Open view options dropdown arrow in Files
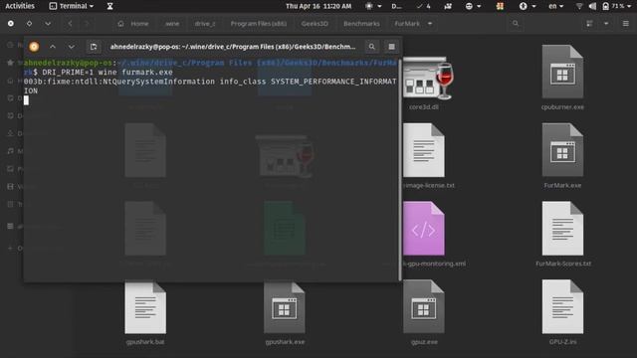The height and width of the screenshot is (358, 637). tap(606, 24)
